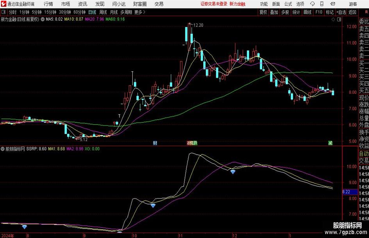Click the 2024年 timeline label
Viewport: 369px width, 238px height.
[7, 236]
